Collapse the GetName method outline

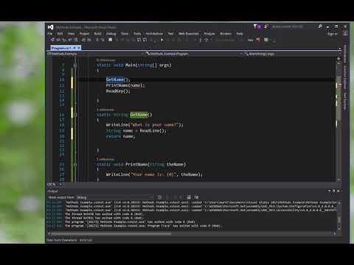point(75,115)
